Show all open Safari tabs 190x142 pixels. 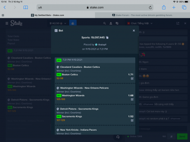[184, 8]
